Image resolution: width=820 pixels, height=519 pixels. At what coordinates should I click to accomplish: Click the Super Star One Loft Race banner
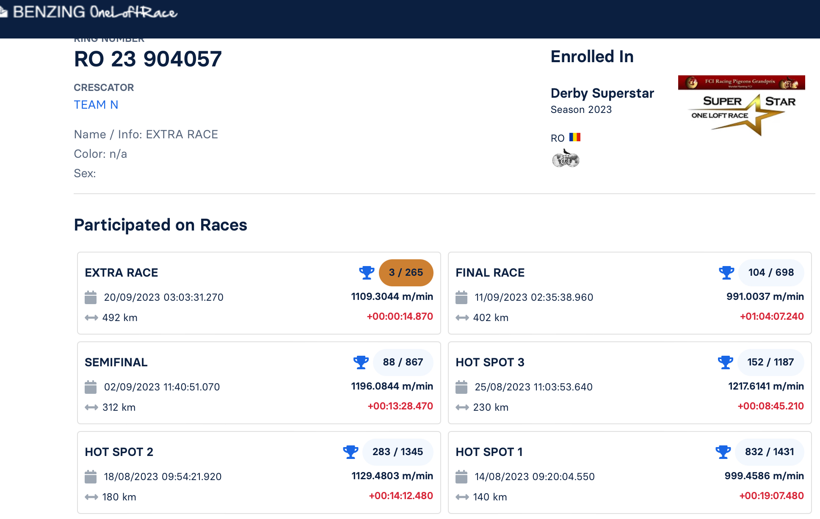(741, 106)
